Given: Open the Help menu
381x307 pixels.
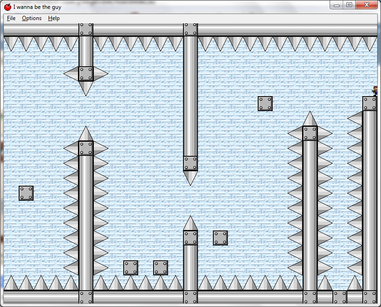Looking at the screenshot, I should coord(54,18).
